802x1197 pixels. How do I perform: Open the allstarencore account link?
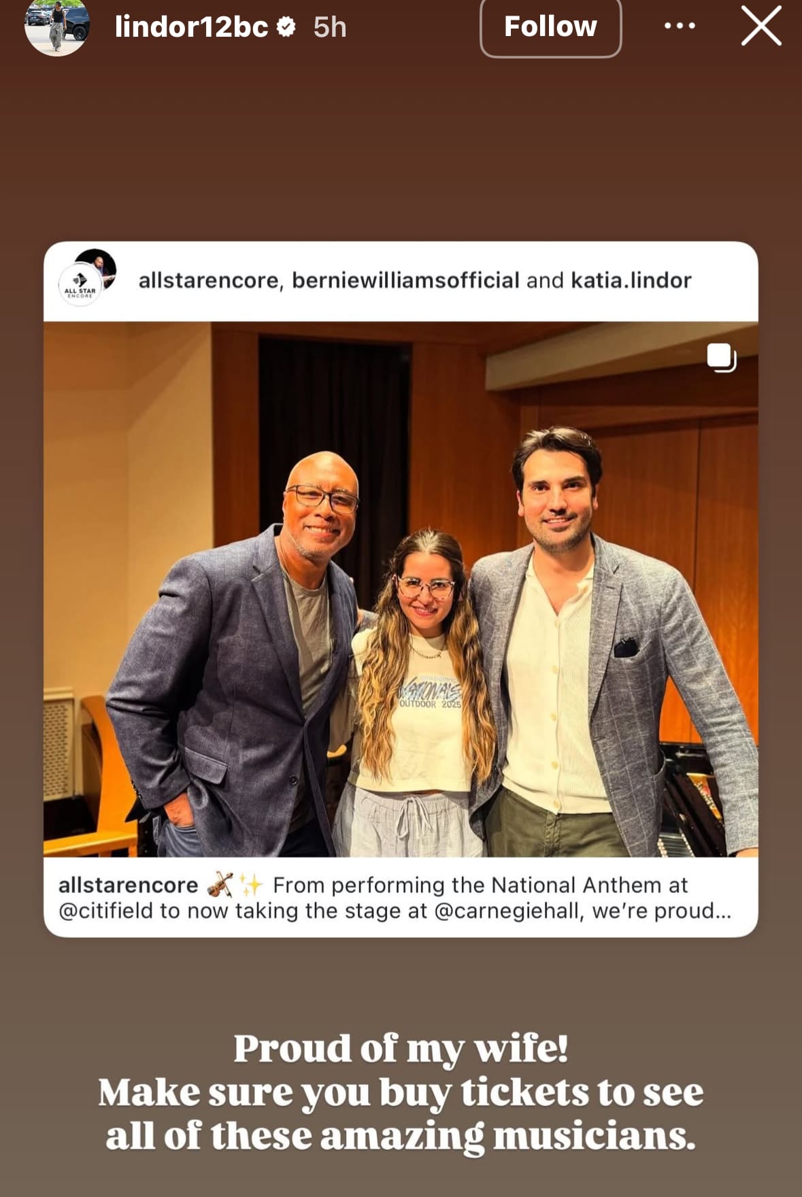[x=208, y=280]
